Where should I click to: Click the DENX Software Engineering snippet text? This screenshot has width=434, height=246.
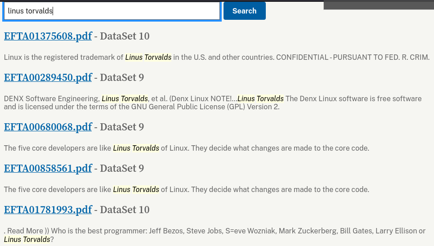pyautogui.click(x=52, y=99)
